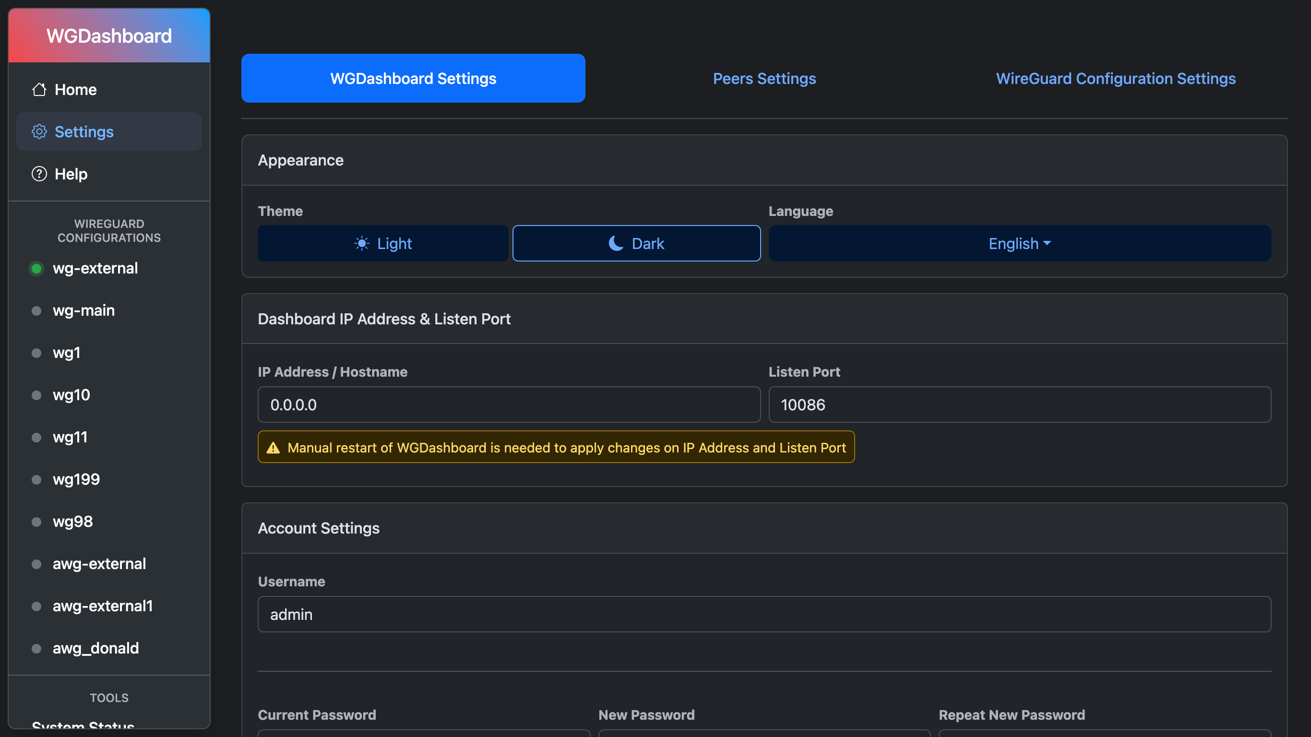The height and width of the screenshot is (737, 1311).
Task: Click the Listen Port field
Action: pyautogui.click(x=1020, y=405)
